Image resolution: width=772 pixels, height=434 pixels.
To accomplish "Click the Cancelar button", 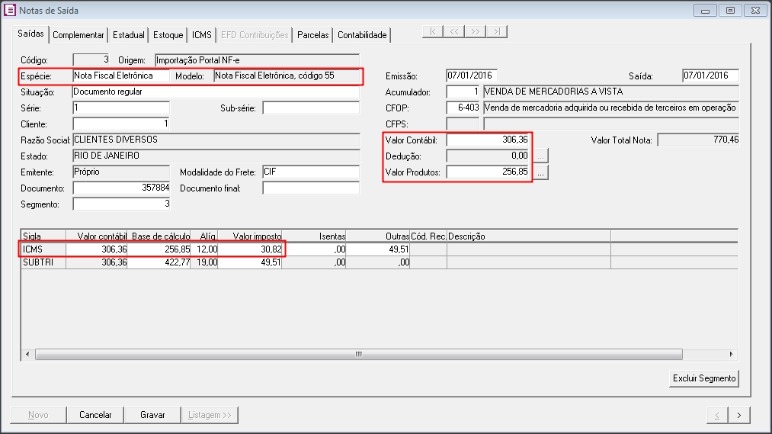I will click(96, 415).
